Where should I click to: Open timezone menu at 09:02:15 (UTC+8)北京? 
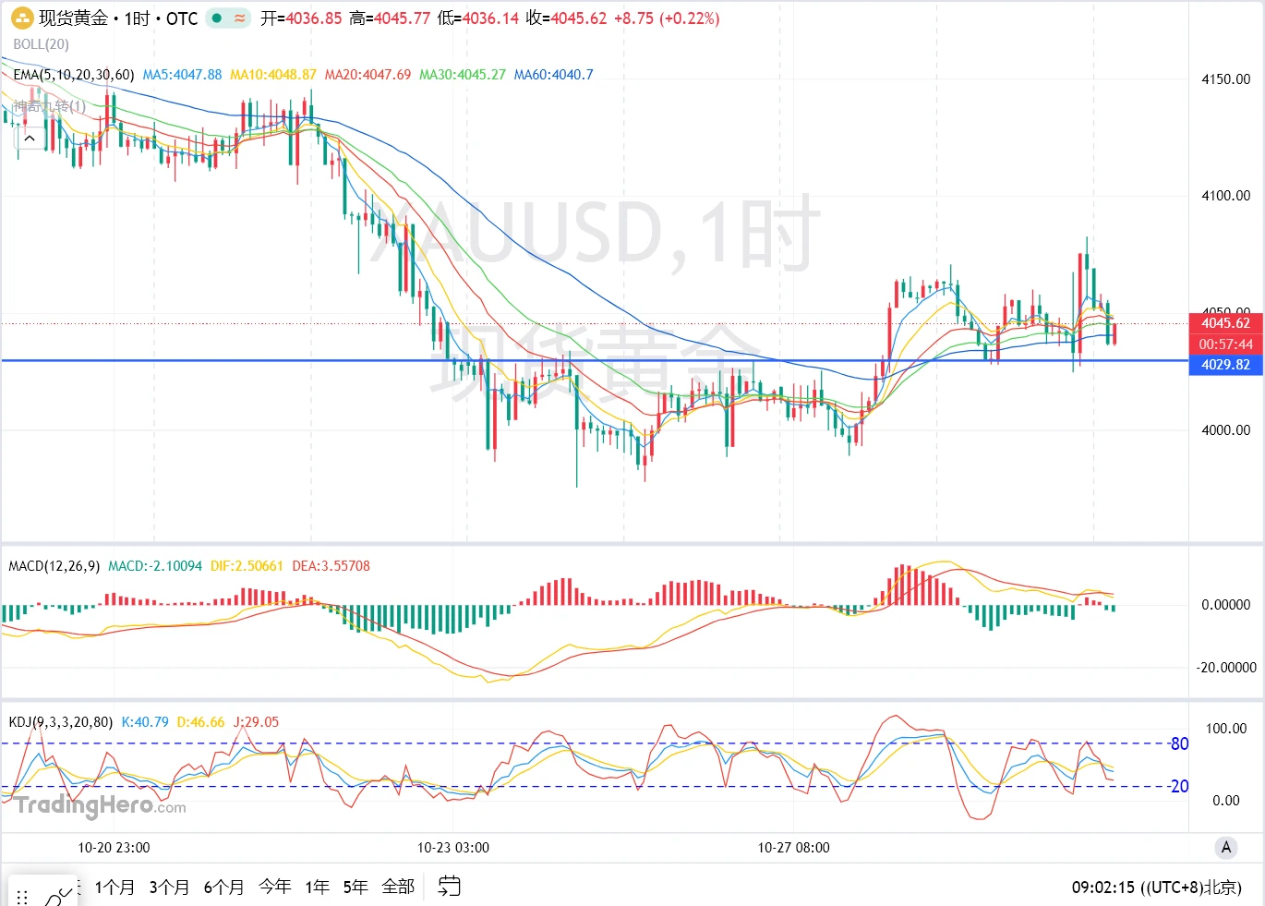tap(1156, 888)
